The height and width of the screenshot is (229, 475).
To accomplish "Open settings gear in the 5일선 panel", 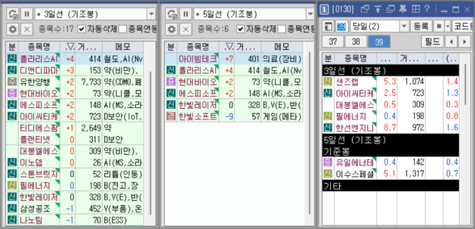I will point(172,29).
